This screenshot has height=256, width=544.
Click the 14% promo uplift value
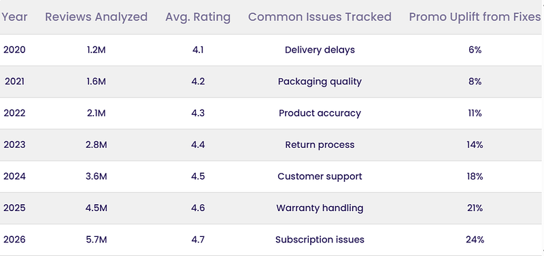[x=475, y=145]
